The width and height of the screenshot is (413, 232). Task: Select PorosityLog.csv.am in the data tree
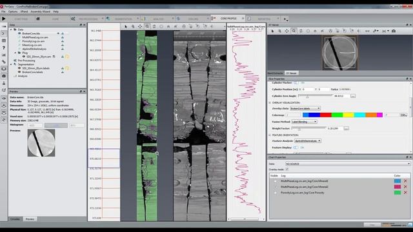coord(33,41)
